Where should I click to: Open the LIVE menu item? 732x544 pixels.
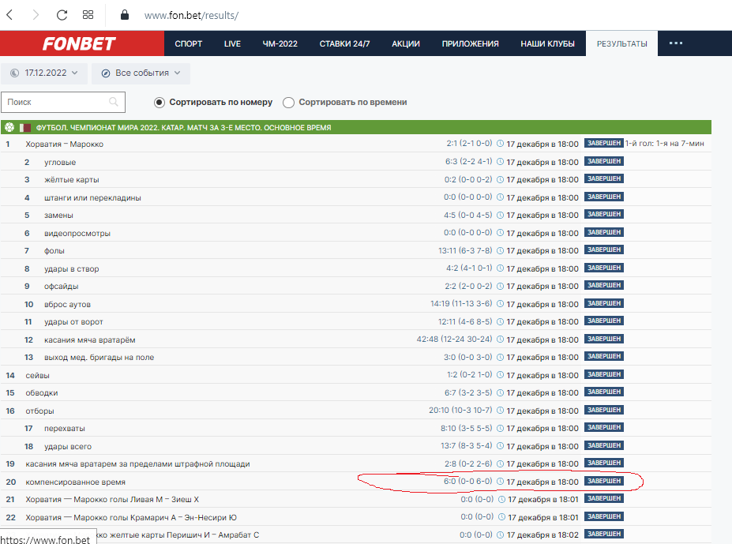point(232,43)
